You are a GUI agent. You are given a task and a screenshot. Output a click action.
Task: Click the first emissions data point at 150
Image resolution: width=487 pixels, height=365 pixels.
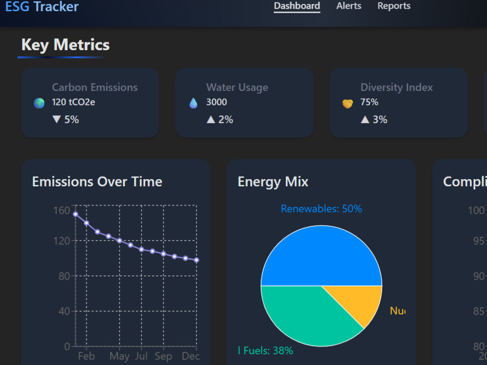point(75,214)
